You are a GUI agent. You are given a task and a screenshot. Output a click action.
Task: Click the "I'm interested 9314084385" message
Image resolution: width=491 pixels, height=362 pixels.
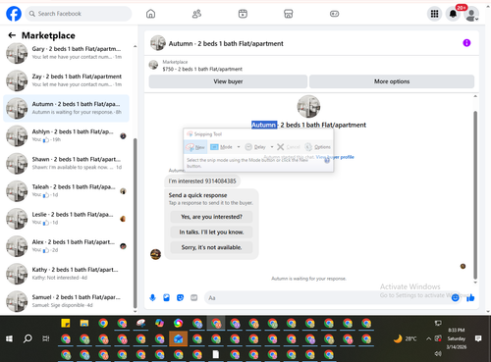coord(202,181)
